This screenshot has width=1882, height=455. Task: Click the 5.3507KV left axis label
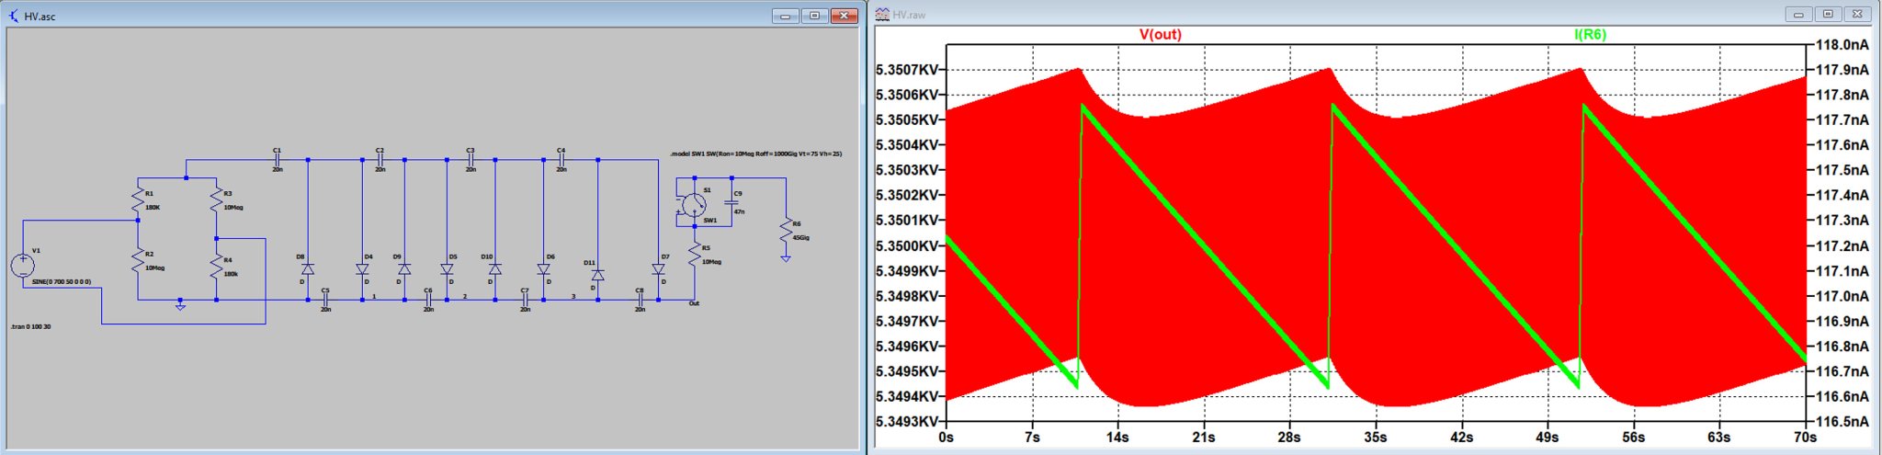(x=908, y=70)
